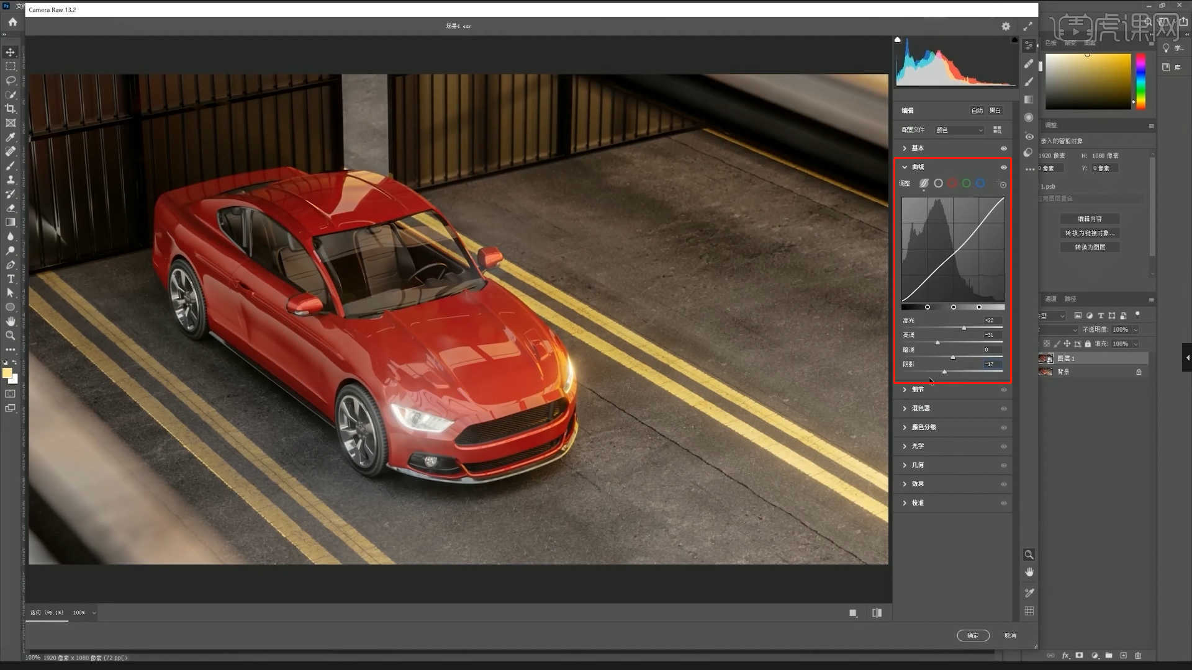Select the blue channel curve circle
The image size is (1192, 670).
(x=980, y=183)
